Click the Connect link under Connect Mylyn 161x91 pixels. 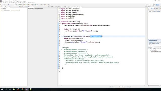151,42
